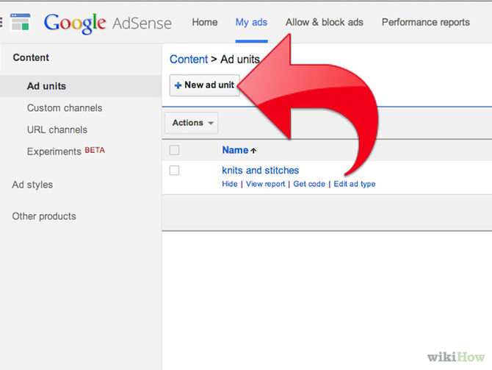Select Content in the sidebar
492x370 pixels.
coord(31,57)
